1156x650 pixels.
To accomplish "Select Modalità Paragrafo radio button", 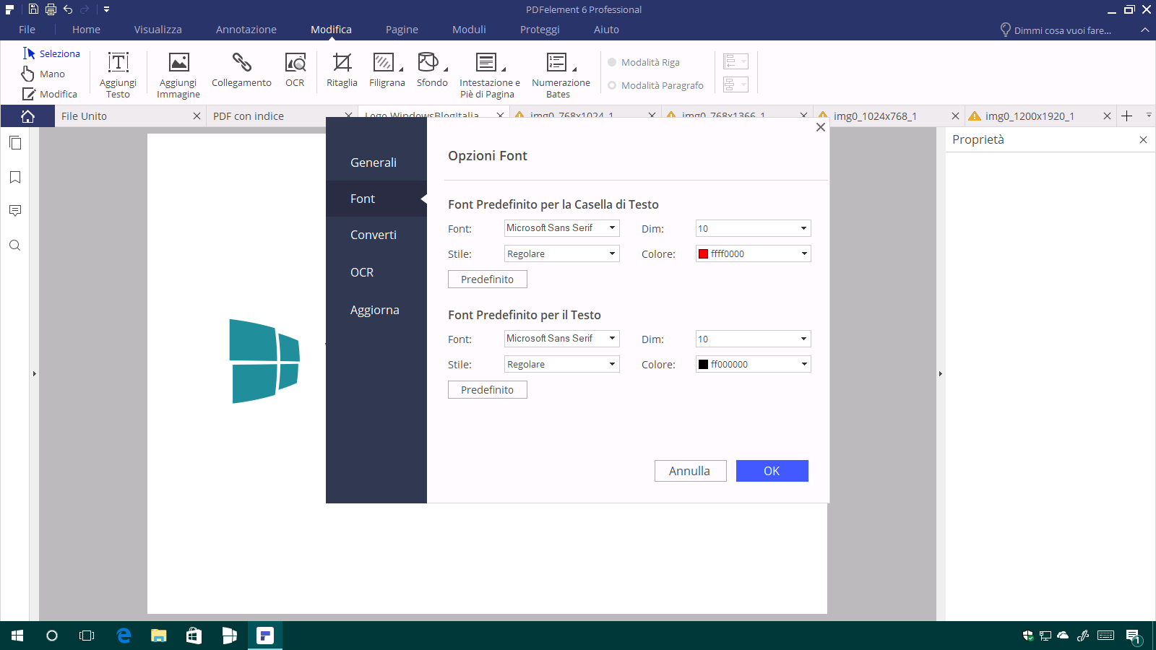I will coord(612,85).
